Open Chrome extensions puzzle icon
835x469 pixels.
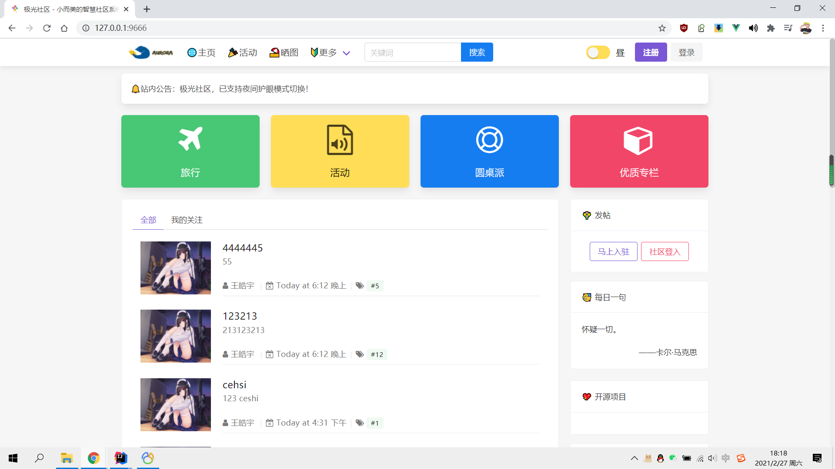point(771,28)
